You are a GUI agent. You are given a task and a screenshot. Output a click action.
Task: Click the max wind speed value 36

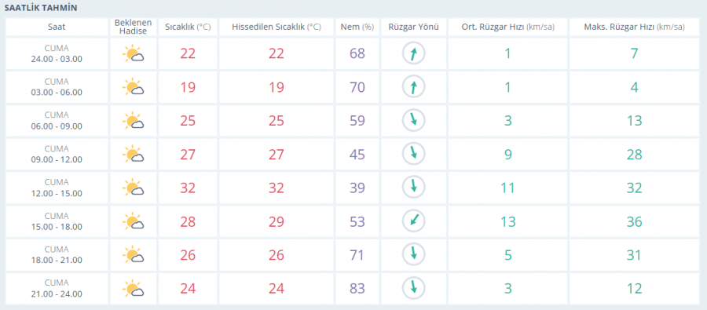point(635,221)
